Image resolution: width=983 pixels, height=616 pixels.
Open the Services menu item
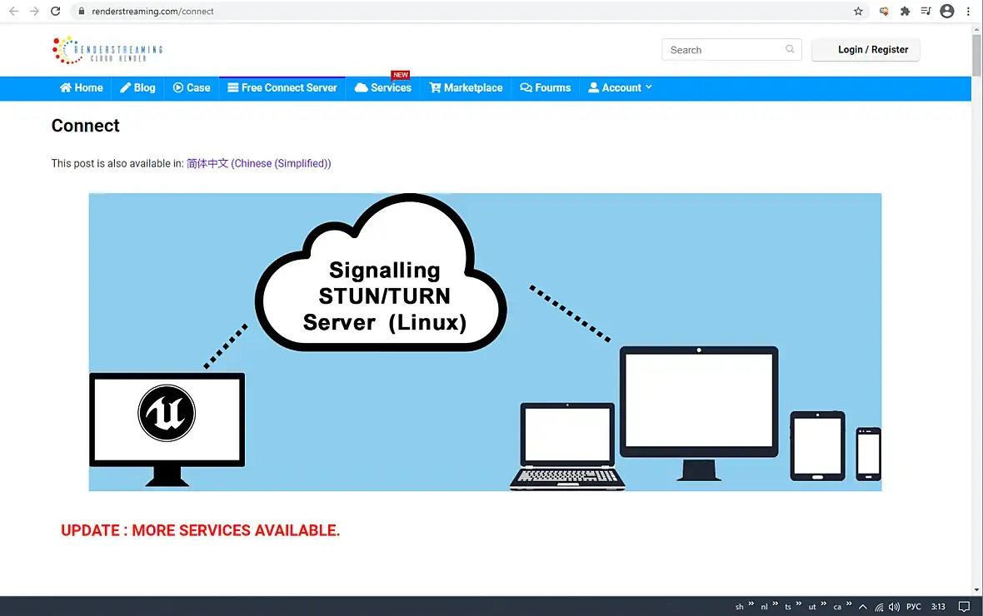pyautogui.click(x=383, y=87)
